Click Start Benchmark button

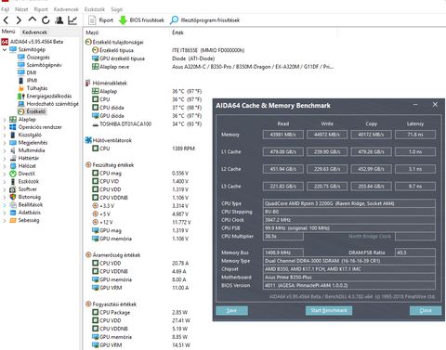(329, 310)
